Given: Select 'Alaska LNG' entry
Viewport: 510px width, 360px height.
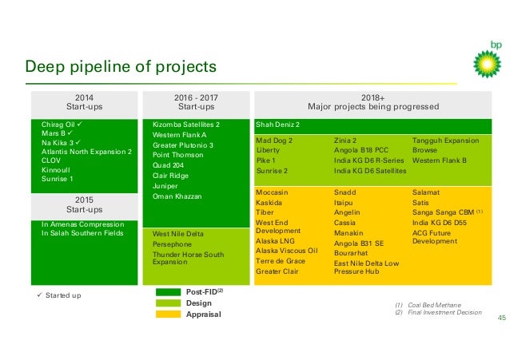Looking at the screenshot, I should pos(275,241).
